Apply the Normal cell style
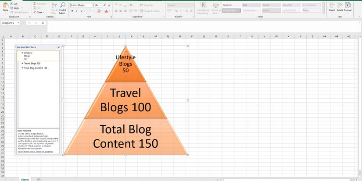 pyautogui.click(x=232, y=5)
